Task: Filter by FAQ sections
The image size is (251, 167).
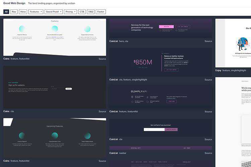Action: 91,12
